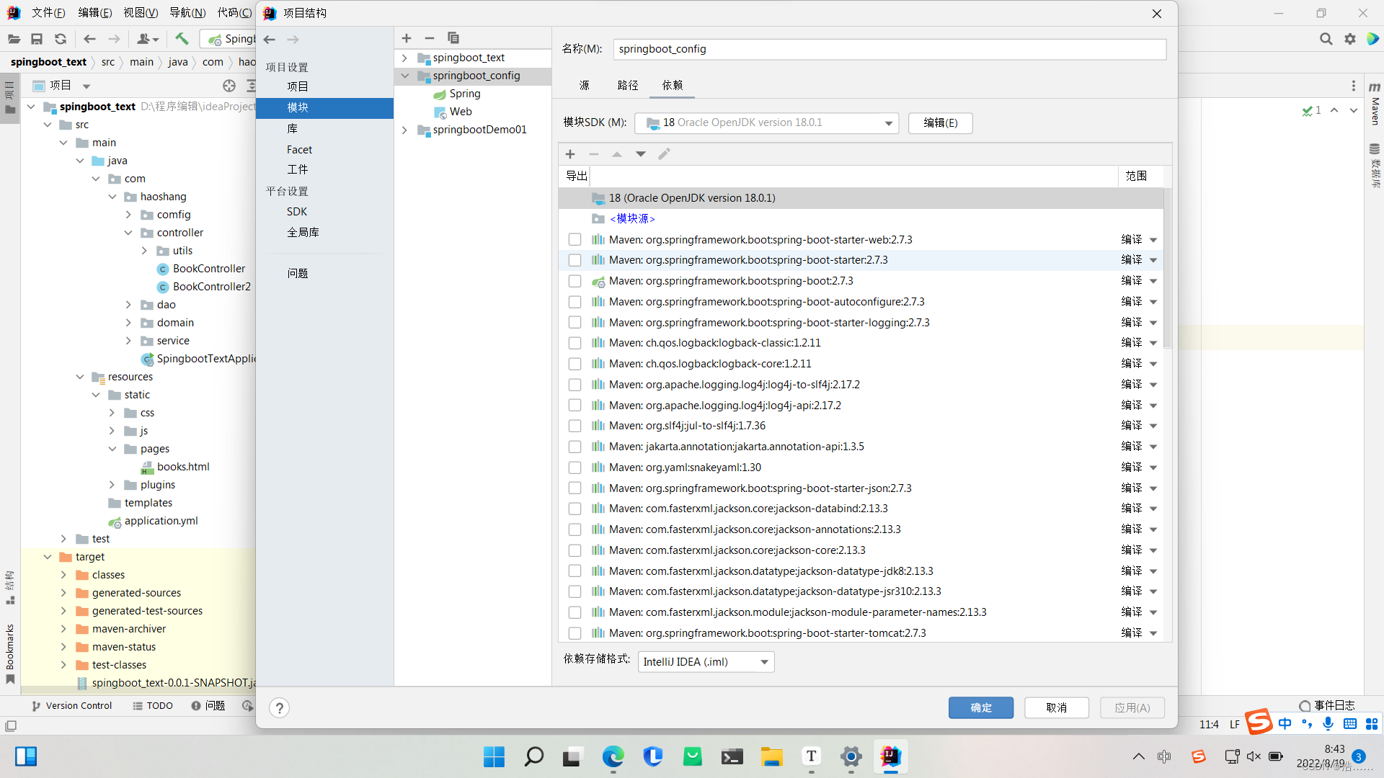Switch to the 路径 (Paths) tab
Viewport: 1384px width, 778px height.
(x=628, y=85)
